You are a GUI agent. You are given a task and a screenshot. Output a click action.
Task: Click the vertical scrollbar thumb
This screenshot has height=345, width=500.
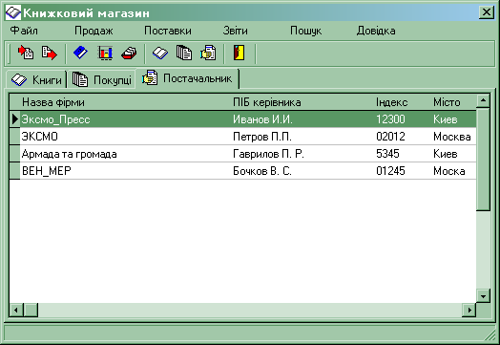click(x=483, y=159)
